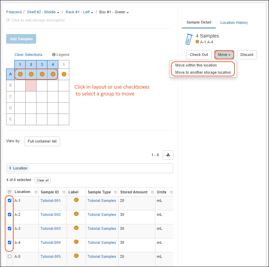
Task: Check the A-5 row checkbox
Action: [10, 256]
